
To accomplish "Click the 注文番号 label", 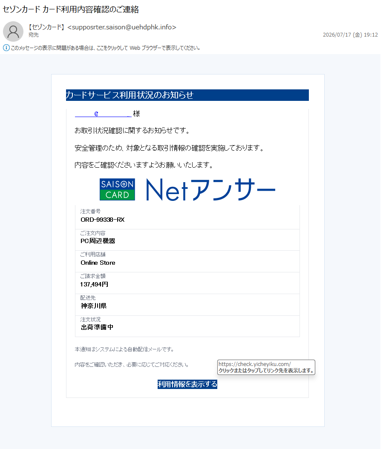I will 90,212.
